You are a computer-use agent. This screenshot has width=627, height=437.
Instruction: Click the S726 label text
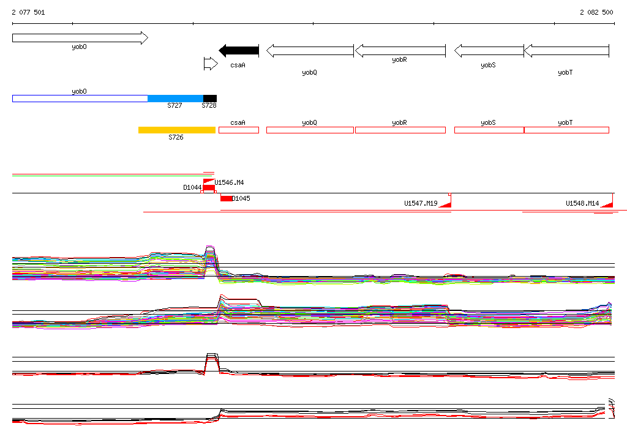tap(176, 137)
